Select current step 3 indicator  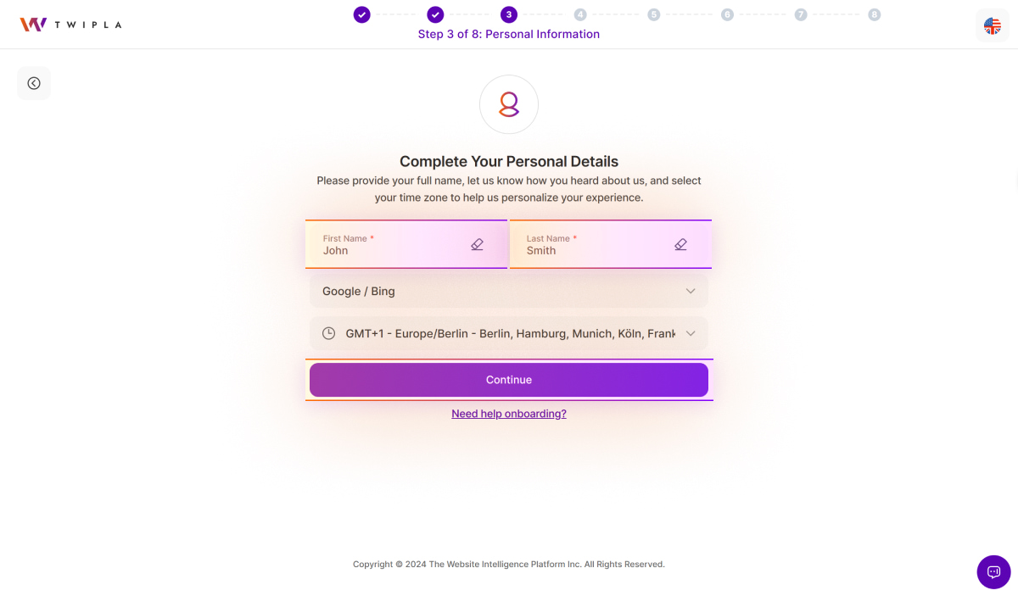508,14
